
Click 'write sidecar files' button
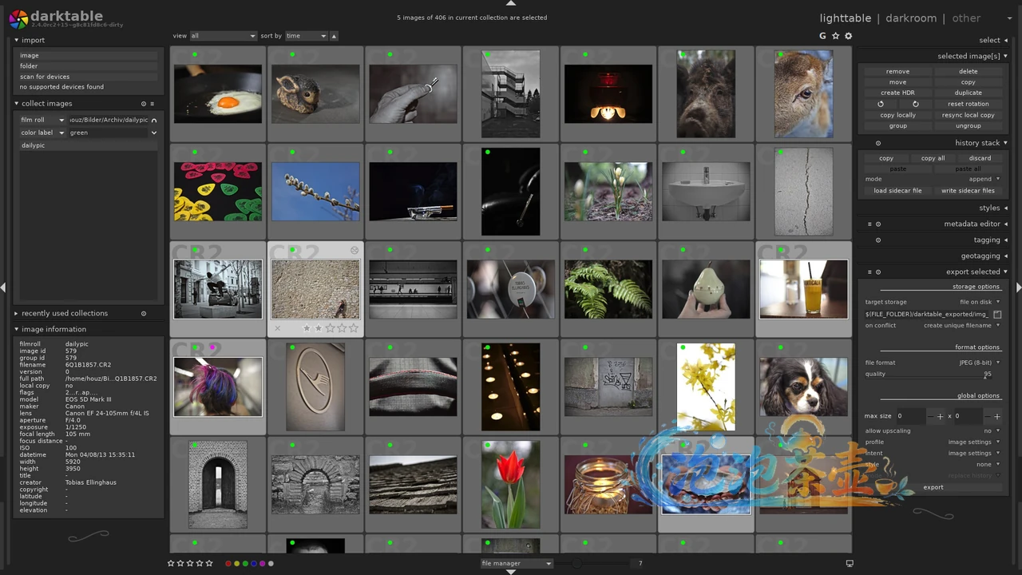click(x=968, y=191)
